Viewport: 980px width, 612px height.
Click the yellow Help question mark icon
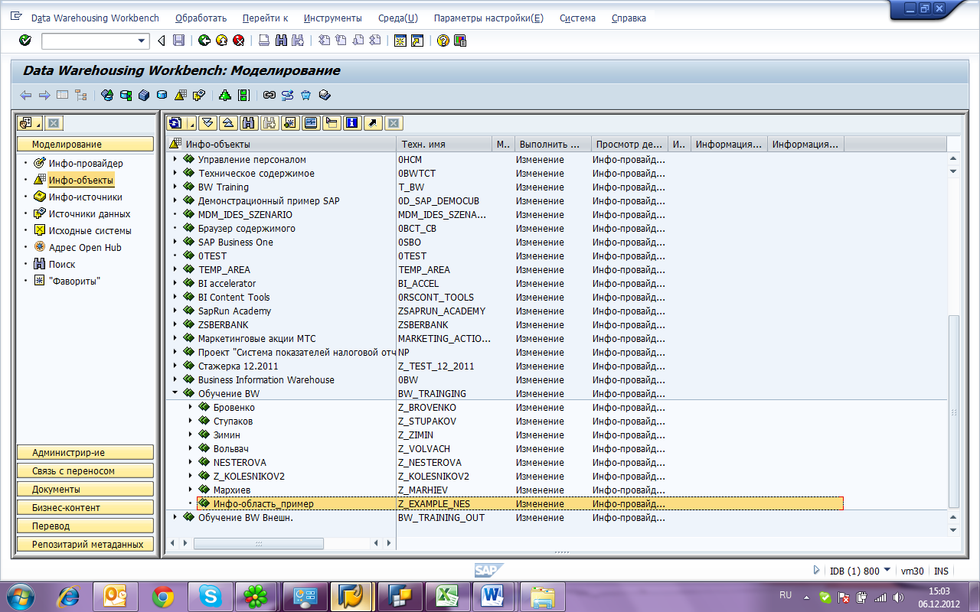click(443, 41)
